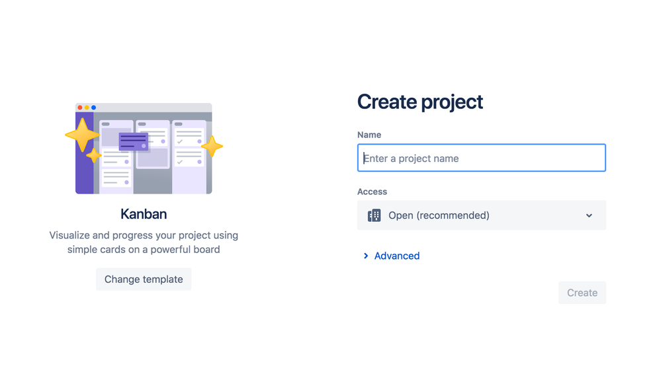The width and height of the screenshot is (661, 368).
Task: Click the large yellow sparkle star on the illustration
Action: 82,135
